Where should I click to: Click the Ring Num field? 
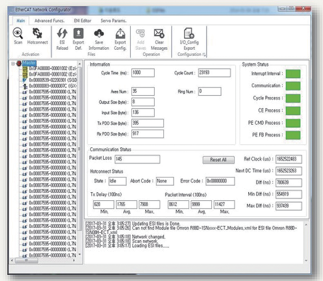pyautogui.click(x=210, y=91)
